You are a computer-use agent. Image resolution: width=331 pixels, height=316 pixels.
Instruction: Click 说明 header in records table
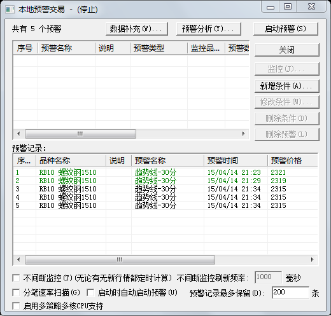click(118, 161)
